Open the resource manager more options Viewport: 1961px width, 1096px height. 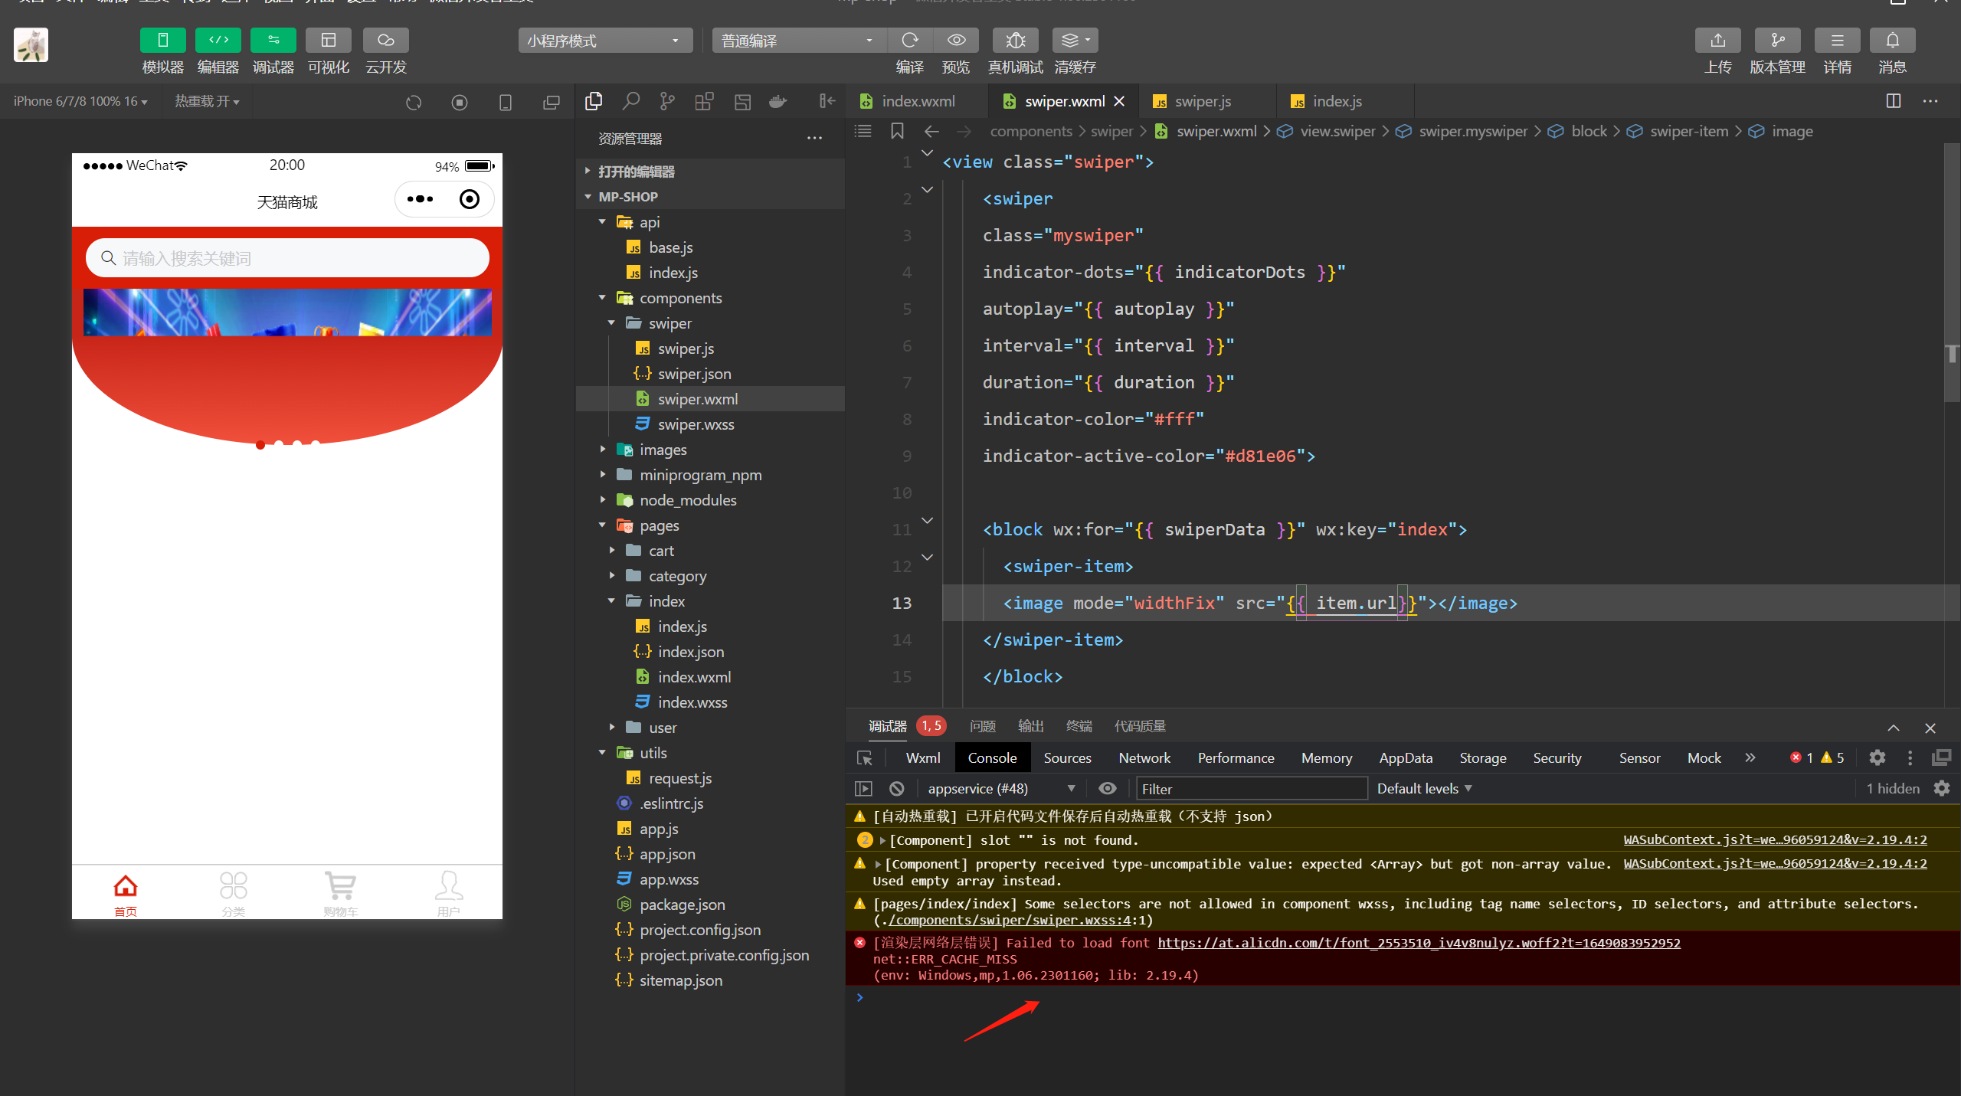814,139
